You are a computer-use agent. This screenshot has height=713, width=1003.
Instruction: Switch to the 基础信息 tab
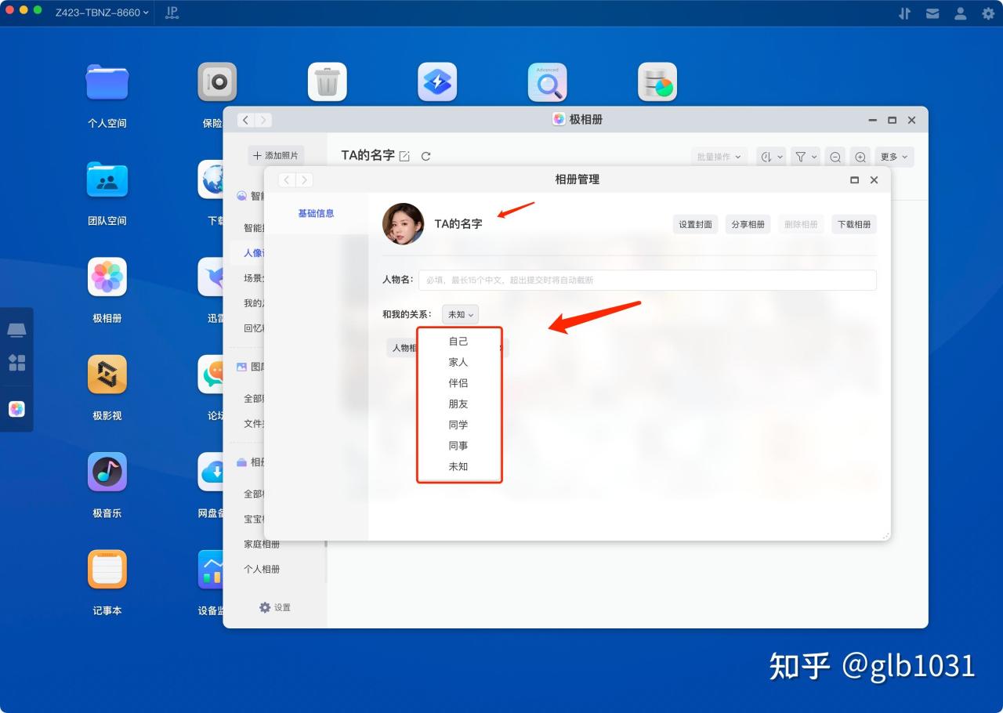[x=317, y=212]
